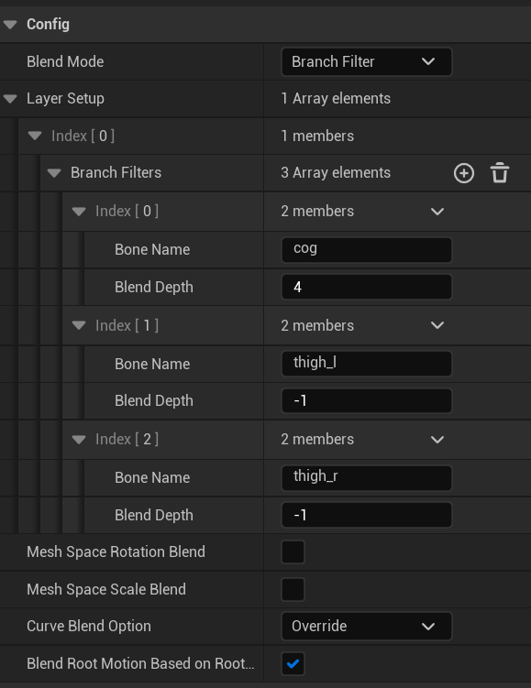
Task: Empty the Branch Filters array with trash icon
Action: tap(500, 173)
